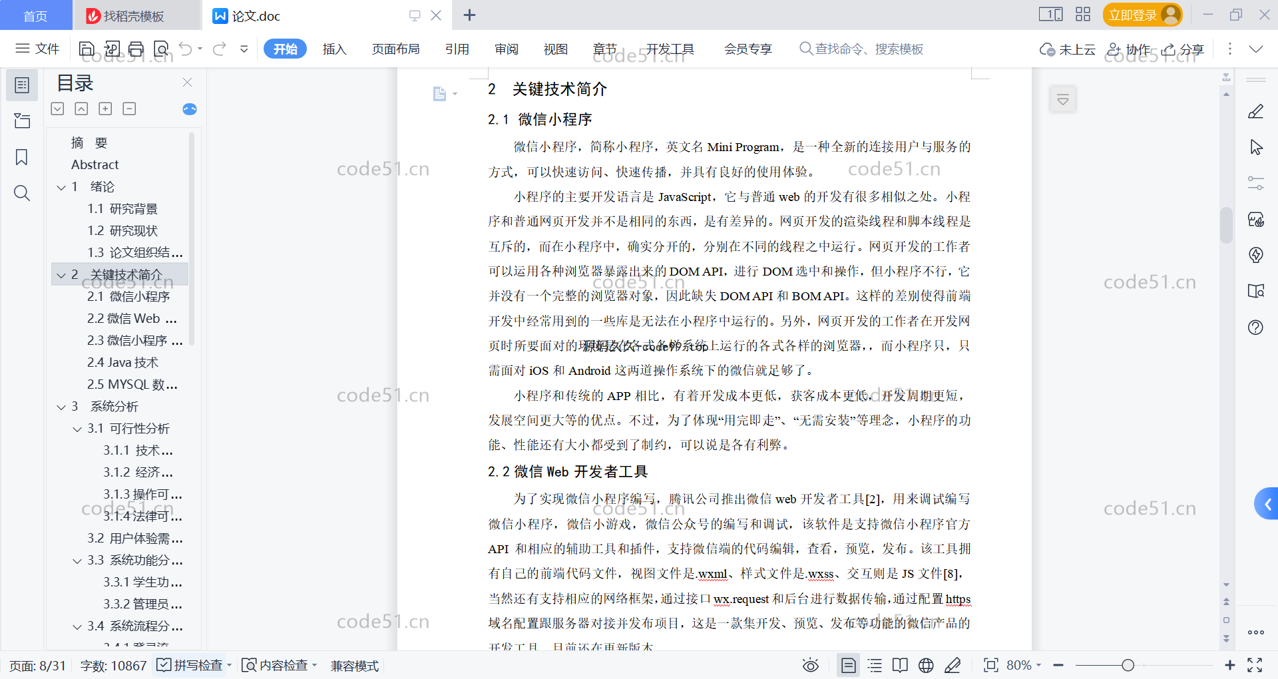Switch to reading view book icon in status bar
1278x679 pixels.
click(900, 665)
